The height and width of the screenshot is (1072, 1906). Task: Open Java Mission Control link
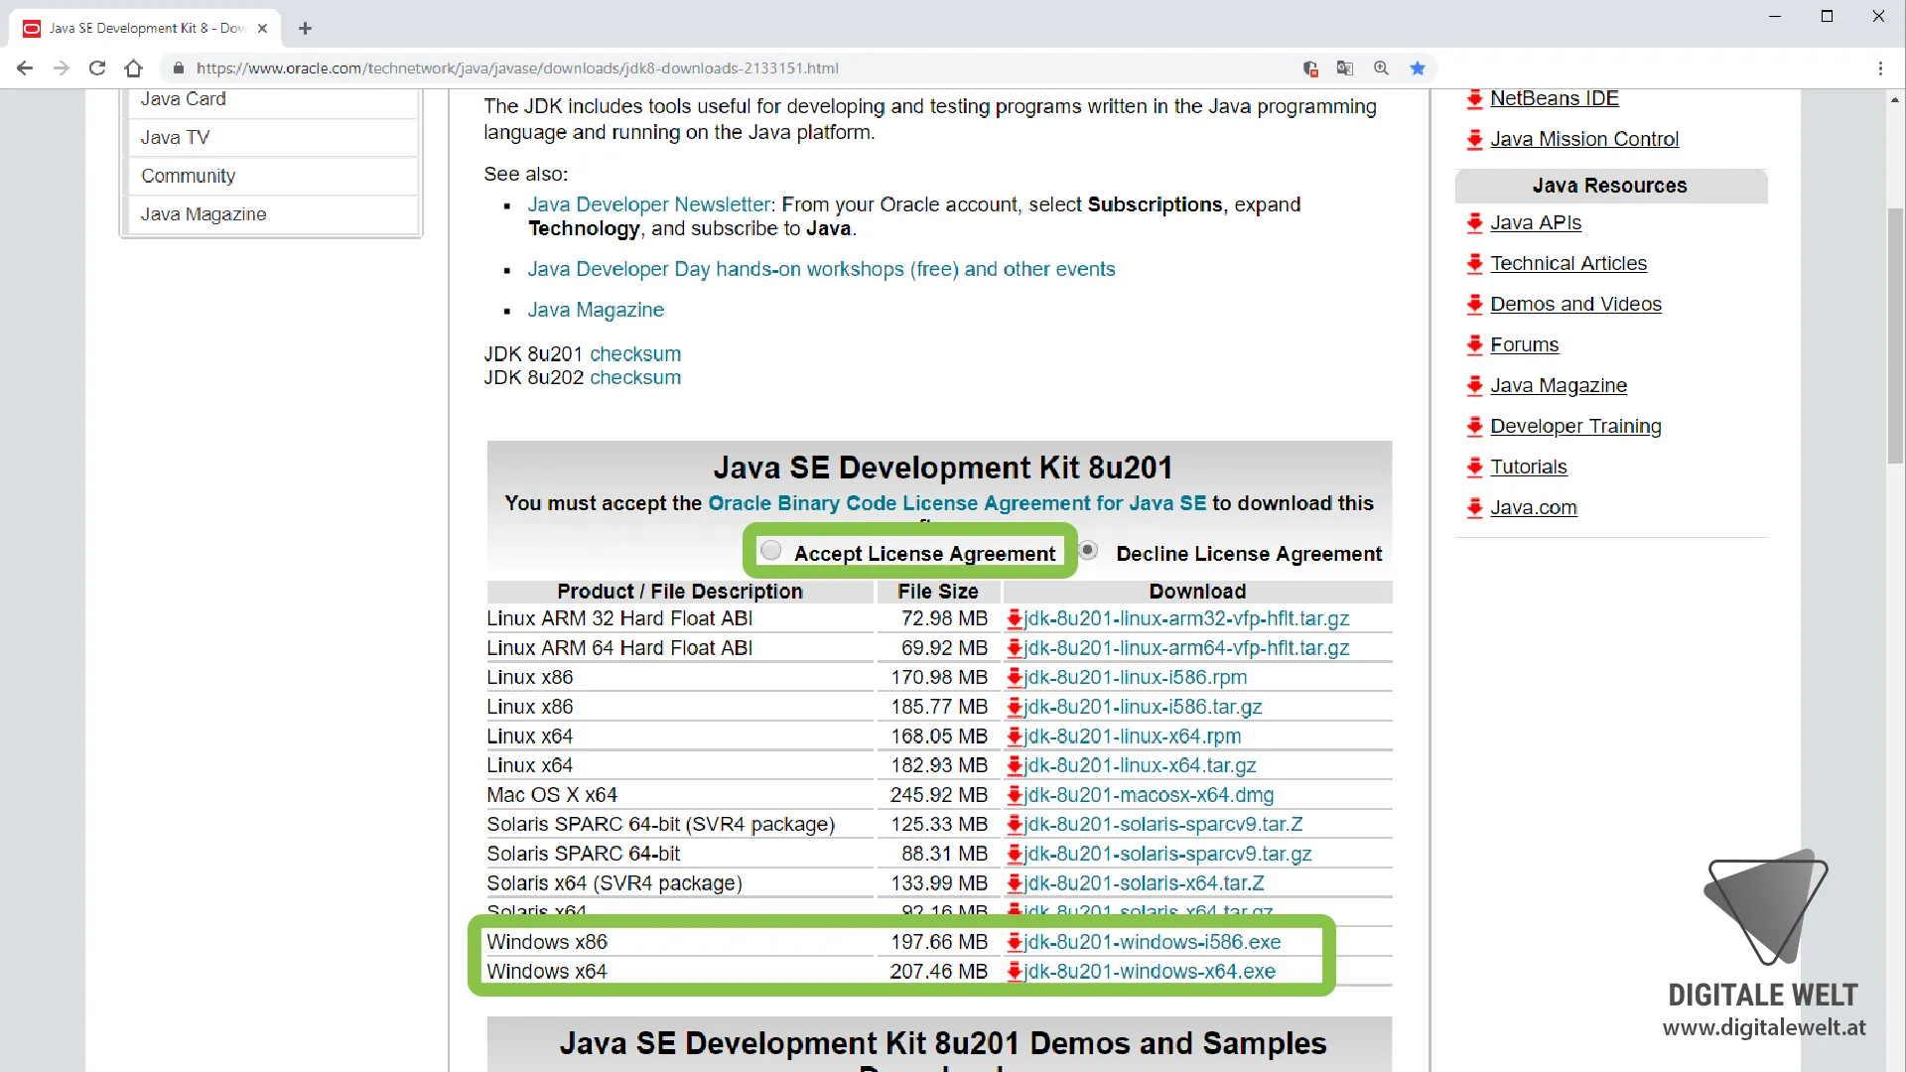(x=1584, y=139)
